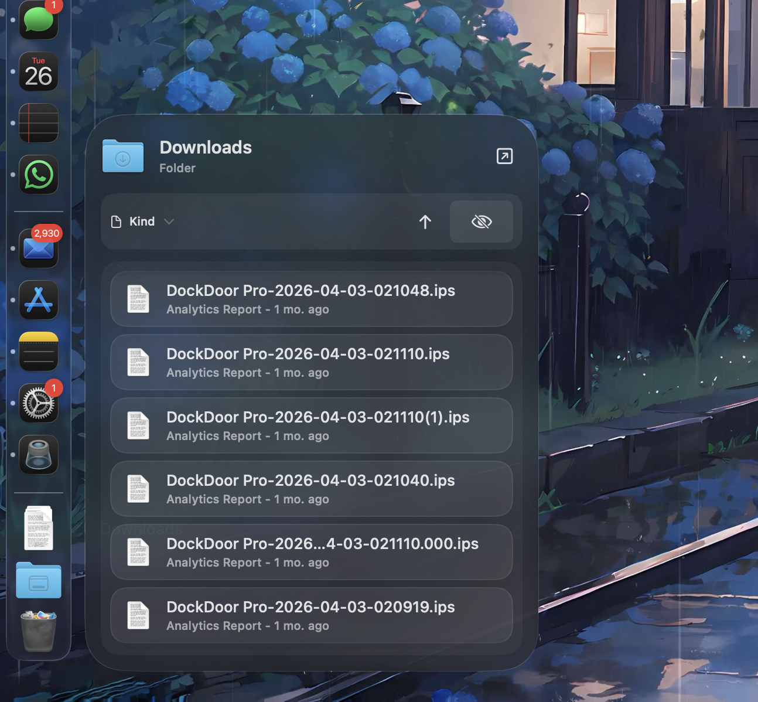Open Mail with 2,930 unread badge

point(39,248)
